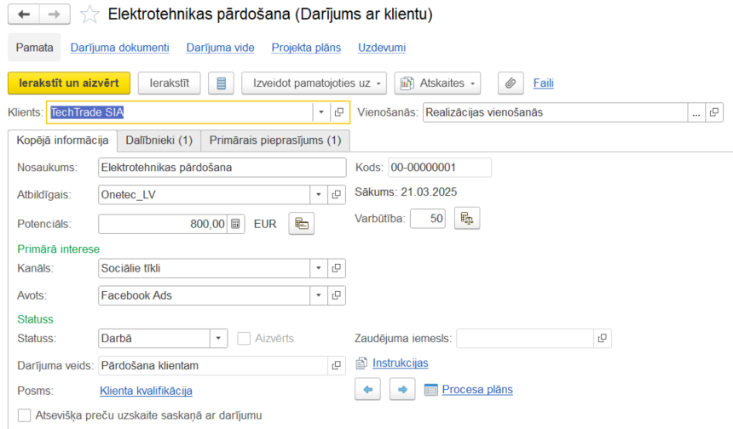Open calculator for Potenciāls field
Image resolution: width=733 pixels, height=429 pixels.
point(236,224)
